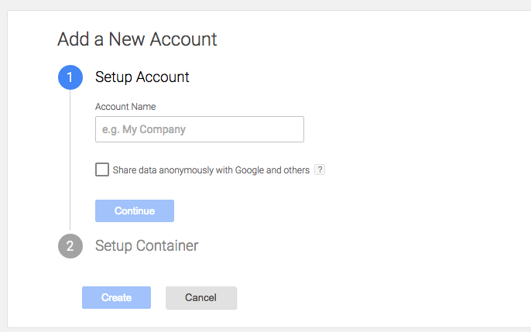Click the right end of the Account Name box

pos(296,129)
